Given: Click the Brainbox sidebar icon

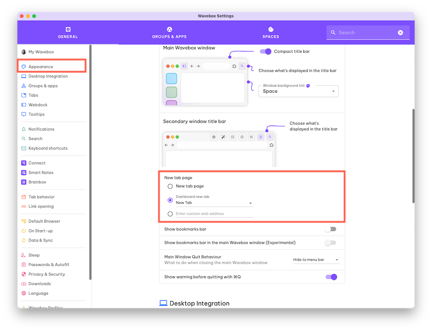Looking at the screenshot, I should (x=24, y=182).
